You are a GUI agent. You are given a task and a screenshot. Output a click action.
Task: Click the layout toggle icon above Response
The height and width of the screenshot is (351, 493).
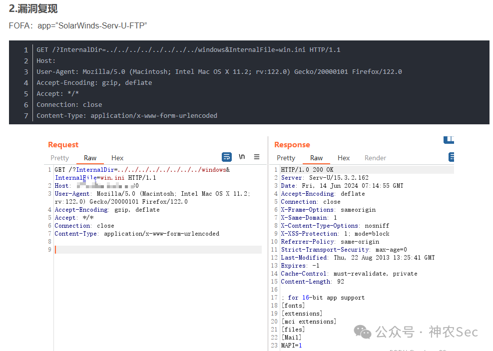click(x=449, y=140)
